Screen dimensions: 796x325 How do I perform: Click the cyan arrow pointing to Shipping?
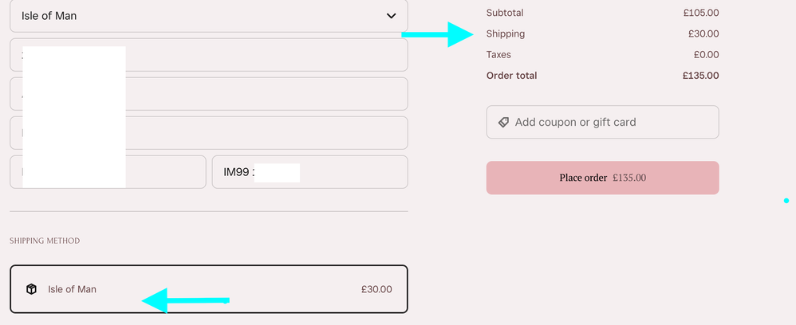(x=437, y=34)
